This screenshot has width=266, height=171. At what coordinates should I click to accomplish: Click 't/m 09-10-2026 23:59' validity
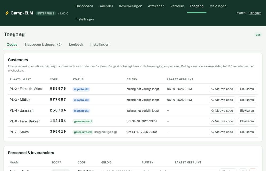coord(142,121)
